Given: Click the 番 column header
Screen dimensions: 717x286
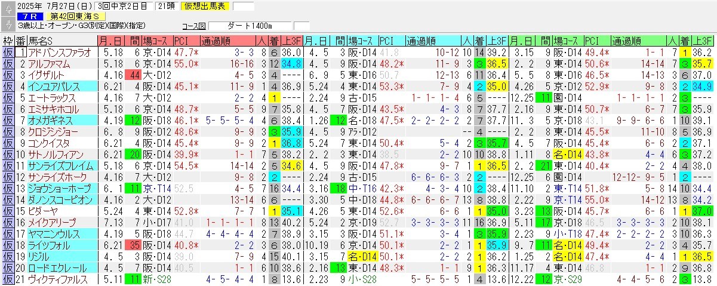Looking at the screenshot, I should click(x=21, y=41).
